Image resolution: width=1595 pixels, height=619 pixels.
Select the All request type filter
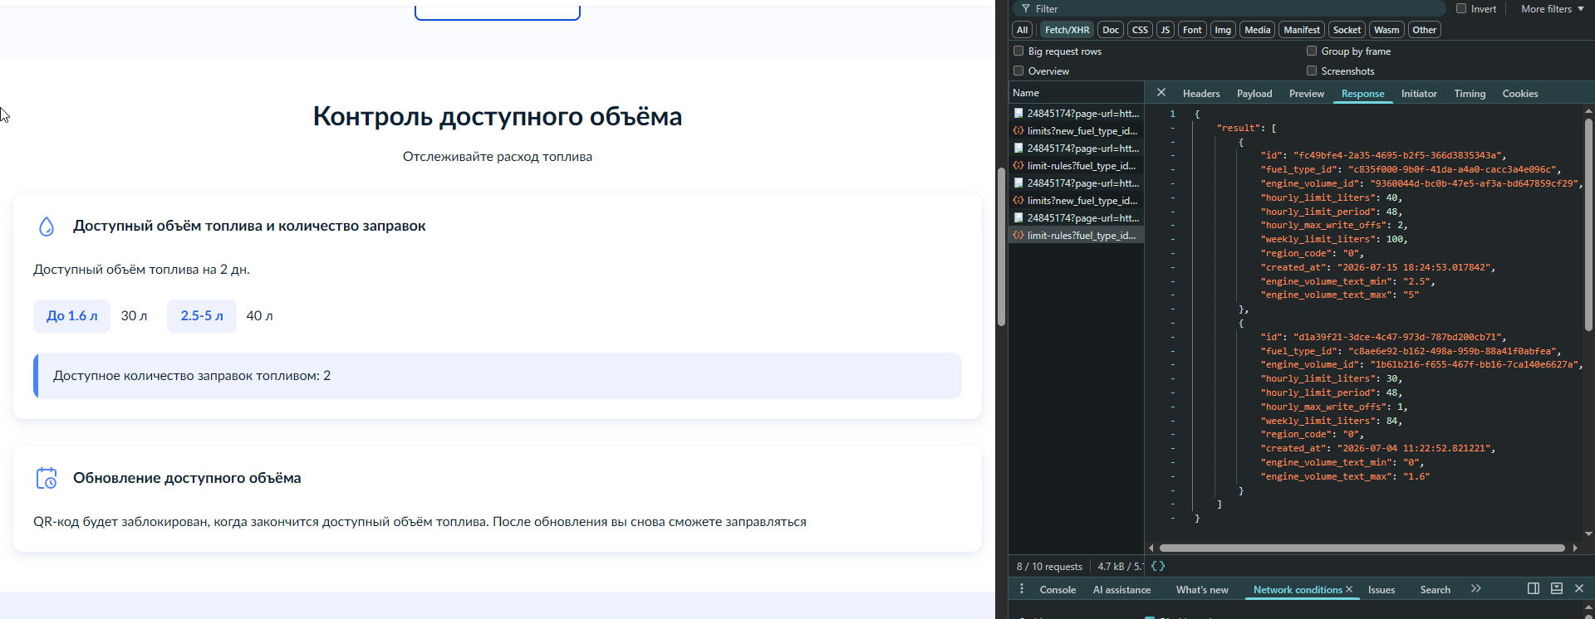(x=1023, y=30)
